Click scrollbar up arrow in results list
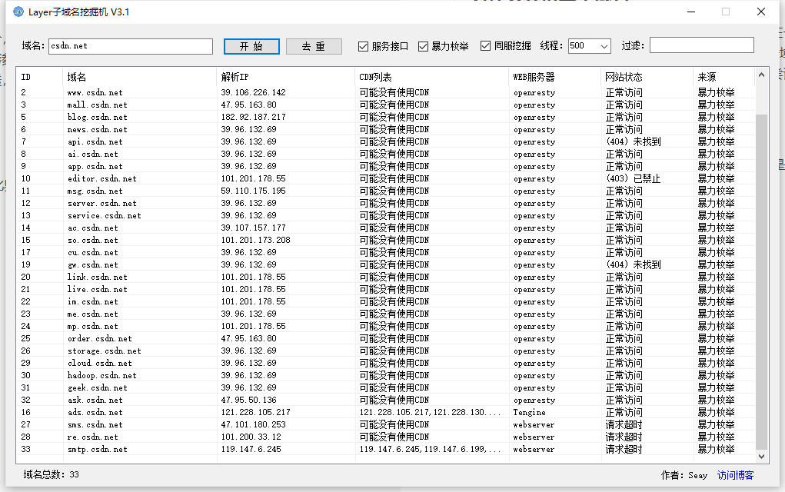The width and height of the screenshot is (785, 492). [x=761, y=75]
